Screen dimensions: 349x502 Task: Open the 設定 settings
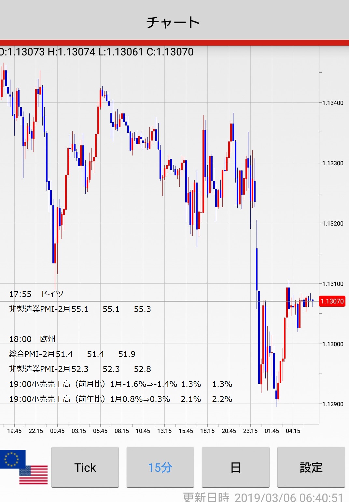[x=311, y=467]
